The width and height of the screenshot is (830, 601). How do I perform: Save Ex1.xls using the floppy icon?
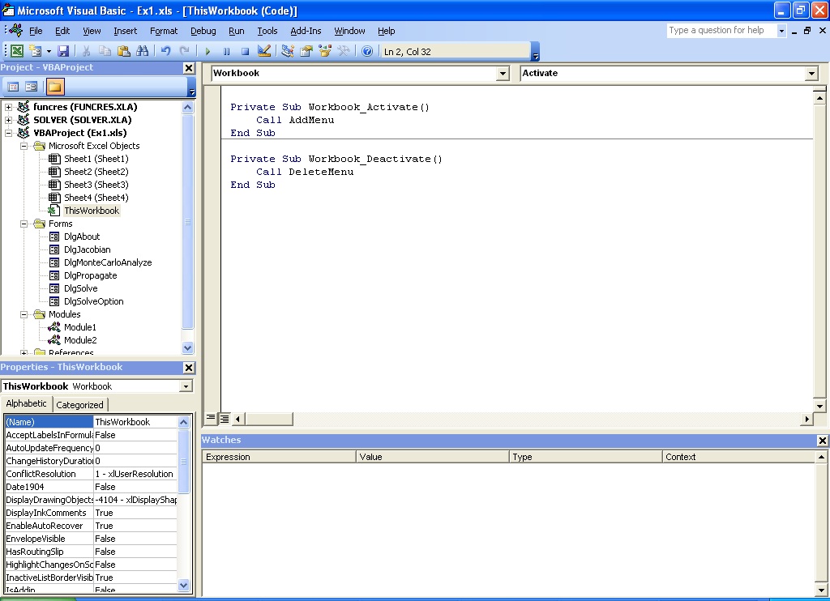pyautogui.click(x=63, y=51)
